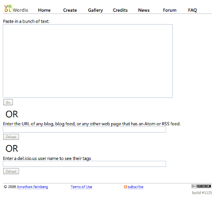Open the Terms of Use link

point(81,187)
